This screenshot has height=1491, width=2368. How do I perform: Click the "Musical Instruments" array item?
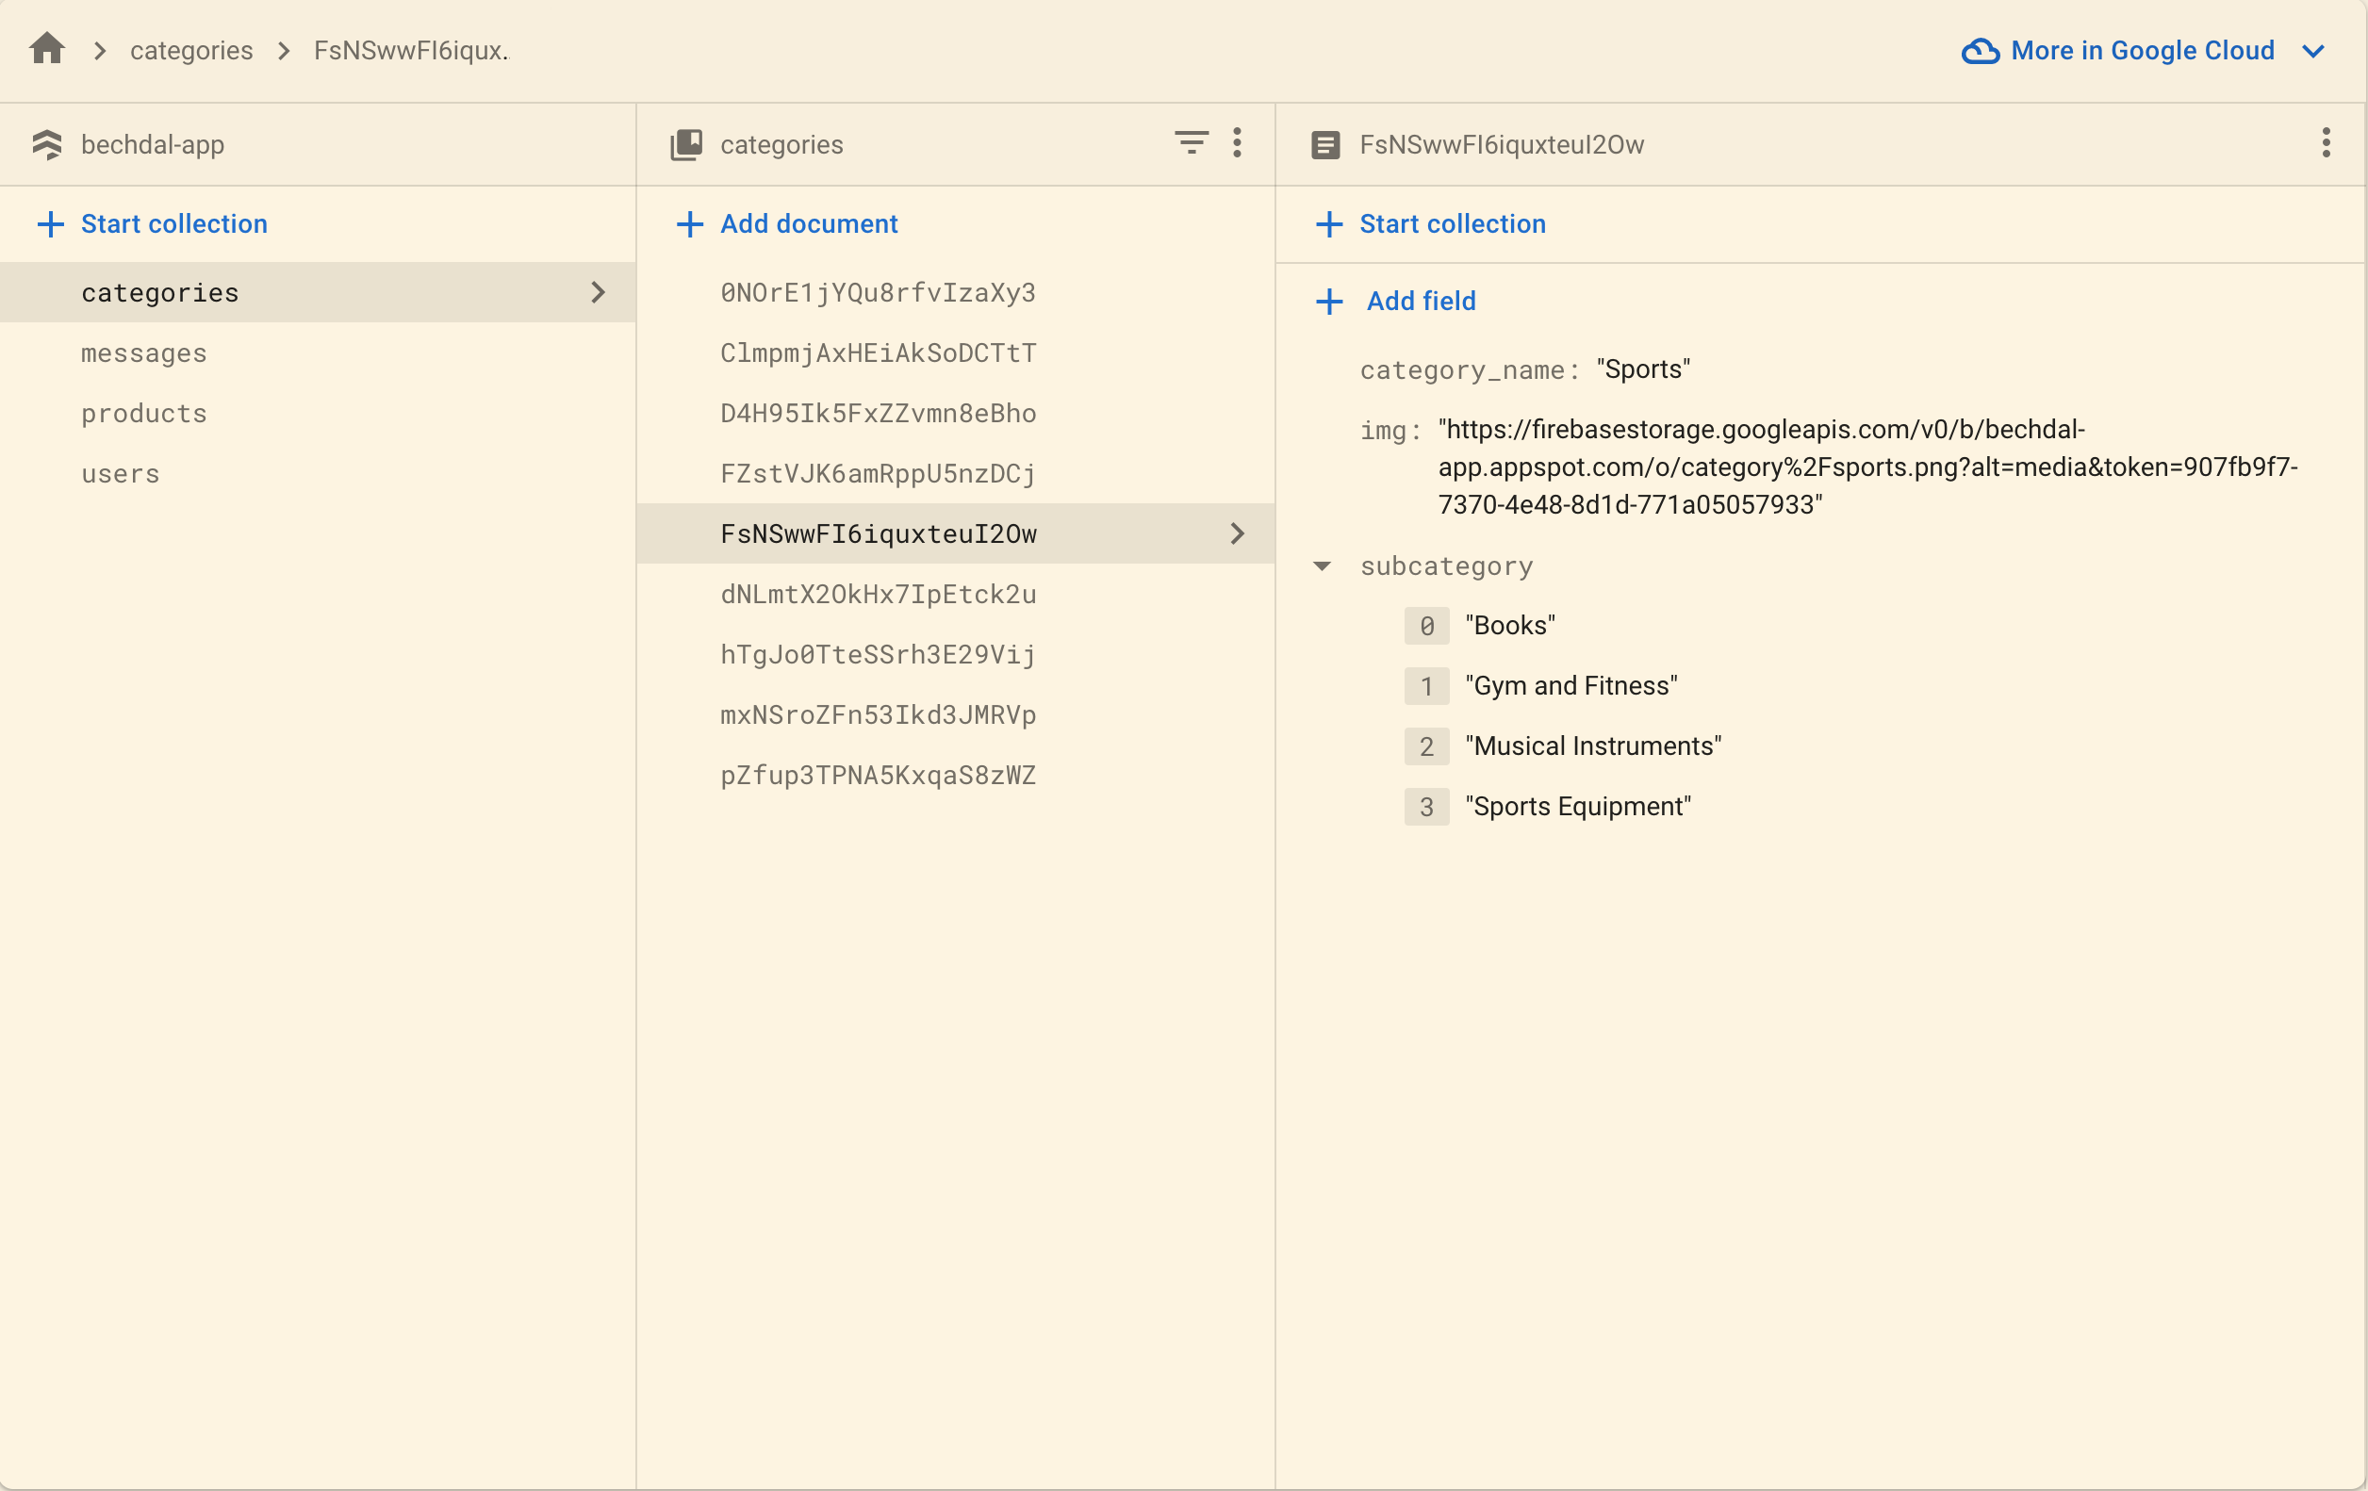(x=1592, y=746)
